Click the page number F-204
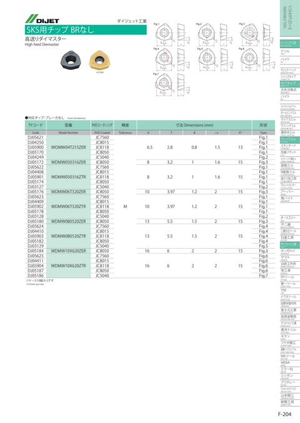The width and height of the screenshot is (300, 423). point(284,414)
